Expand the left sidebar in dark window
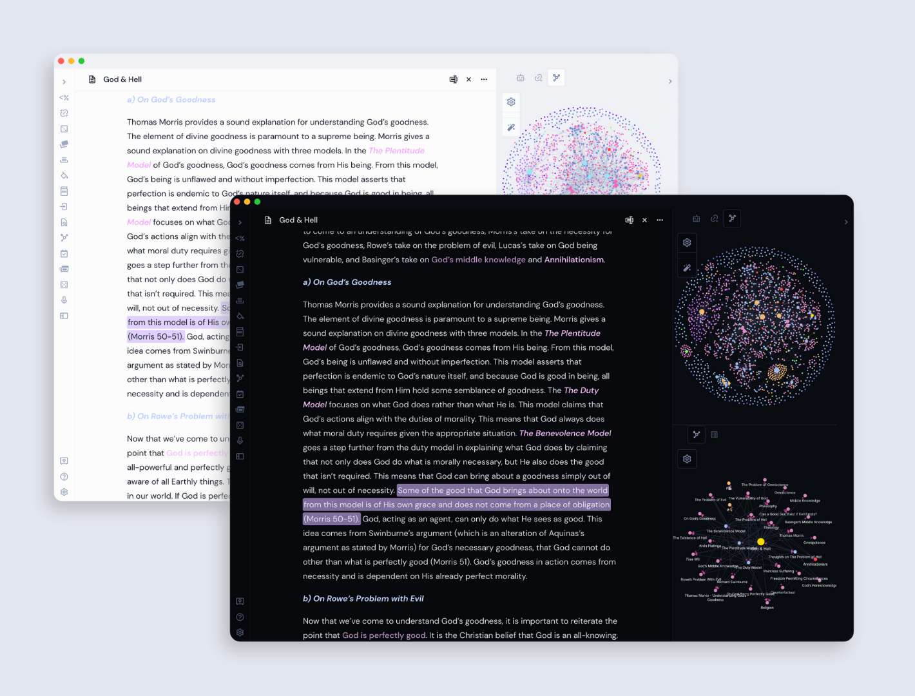 click(240, 223)
